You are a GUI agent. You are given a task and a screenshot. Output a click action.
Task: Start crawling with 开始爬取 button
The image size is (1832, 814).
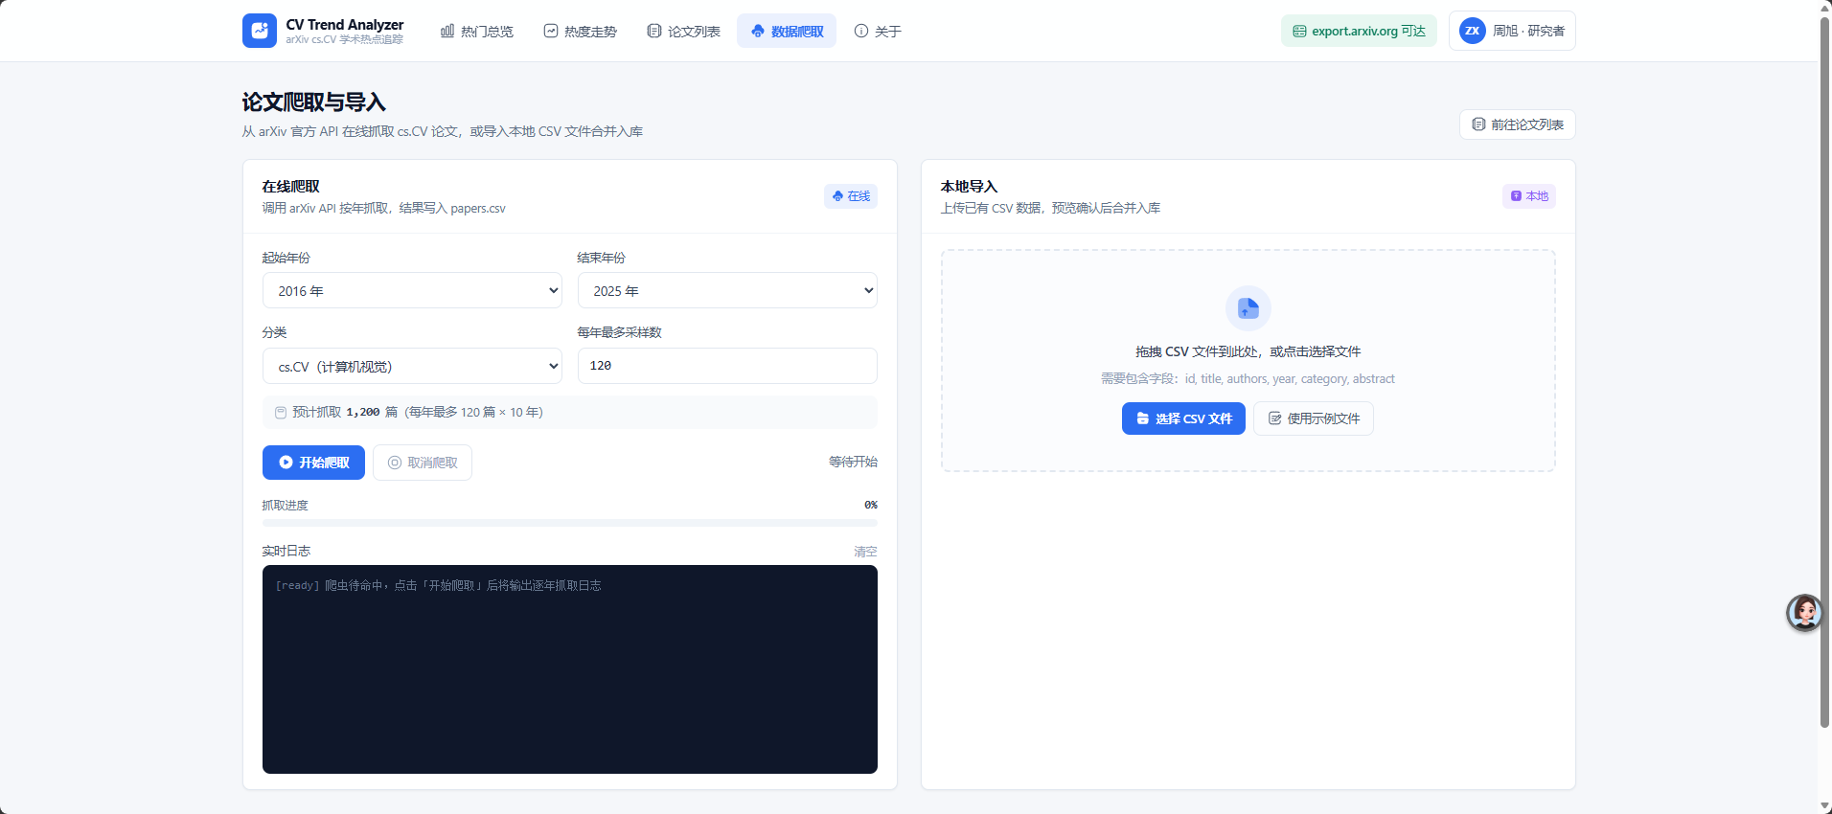pos(313,463)
